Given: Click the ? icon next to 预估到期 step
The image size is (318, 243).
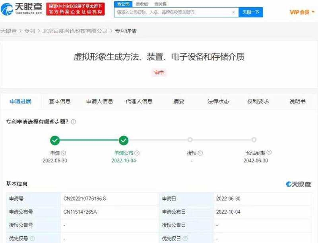Looking at the screenshot, I should [x=268, y=152].
